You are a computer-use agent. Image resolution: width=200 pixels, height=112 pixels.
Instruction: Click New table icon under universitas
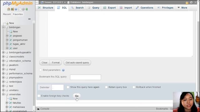click(11, 99)
